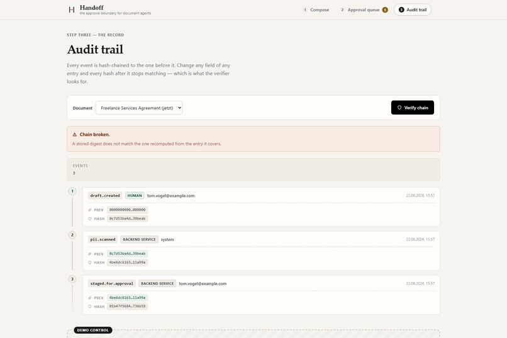Click prev hash chip in staged.for.approval event
The height and width of the screenshot is (338, 507).
(128, 298)
